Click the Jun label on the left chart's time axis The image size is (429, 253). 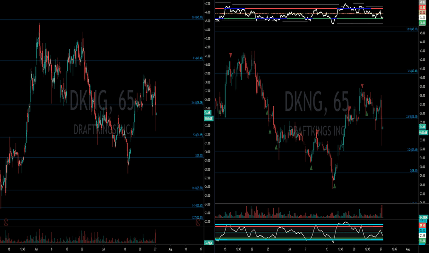click(x=36, y=249)
